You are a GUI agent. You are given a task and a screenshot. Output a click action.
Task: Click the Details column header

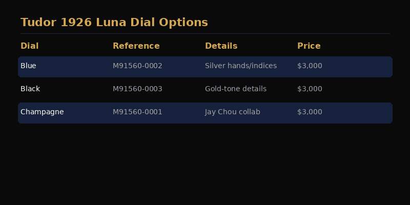[x=221, y=46]
